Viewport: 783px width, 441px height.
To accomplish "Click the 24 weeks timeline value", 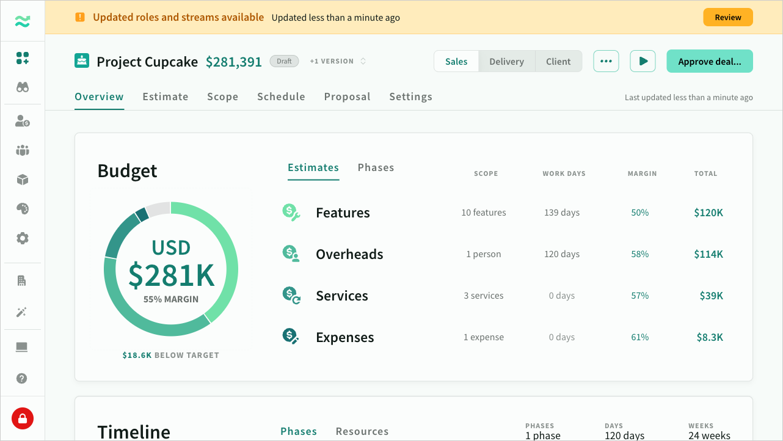I will pyautogui.click(x=709, y=436).
